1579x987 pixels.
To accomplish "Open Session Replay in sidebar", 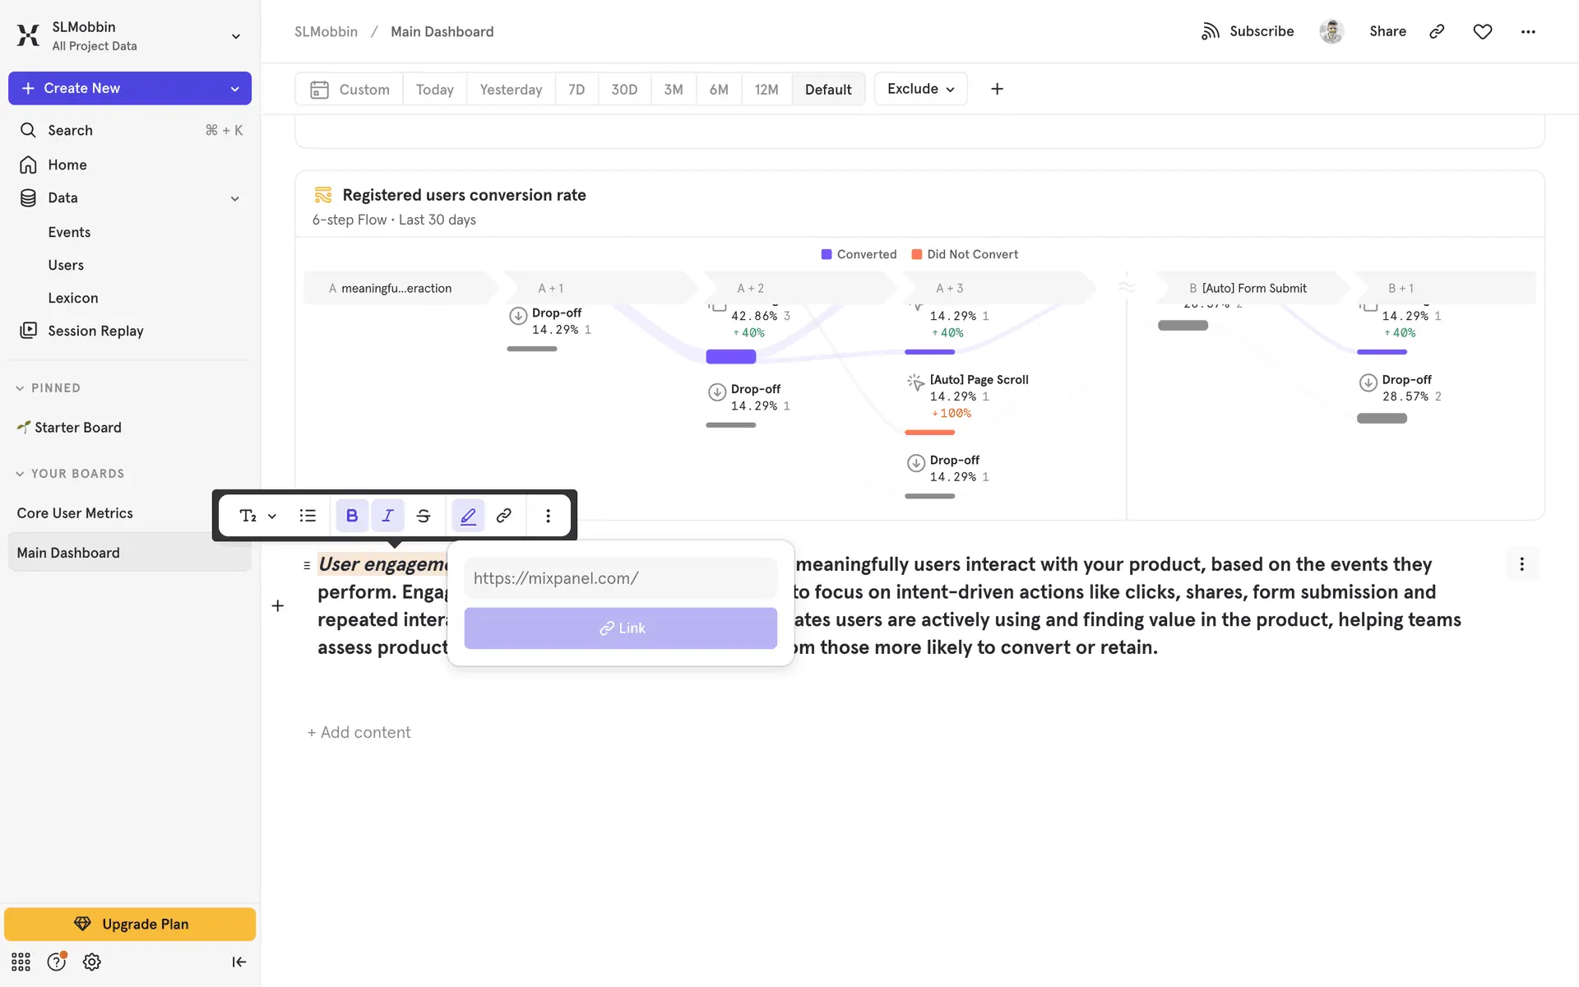I will [95, 331].
